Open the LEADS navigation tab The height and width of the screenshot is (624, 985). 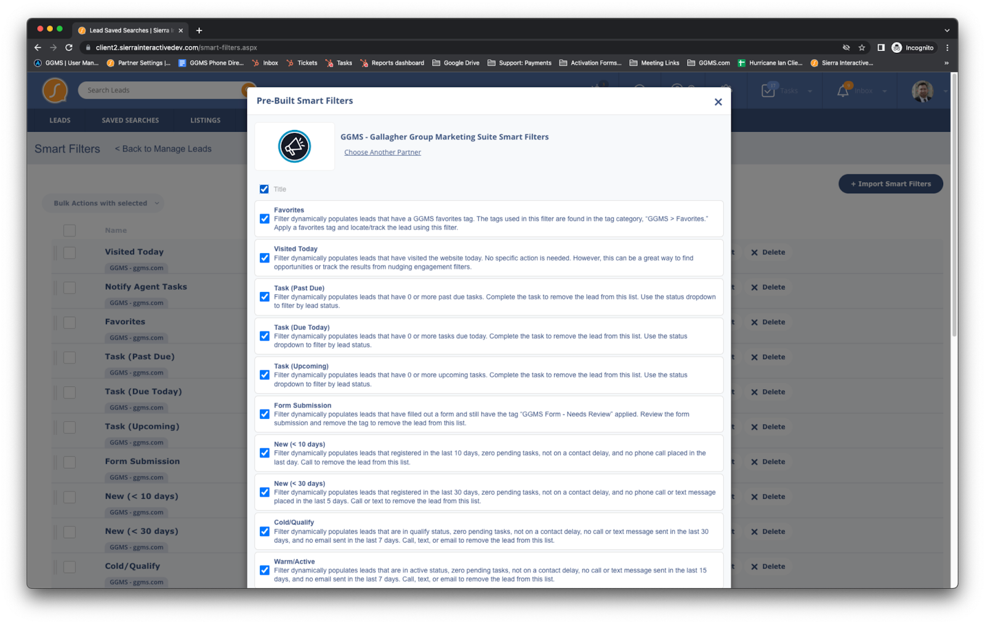coord(60,121)
